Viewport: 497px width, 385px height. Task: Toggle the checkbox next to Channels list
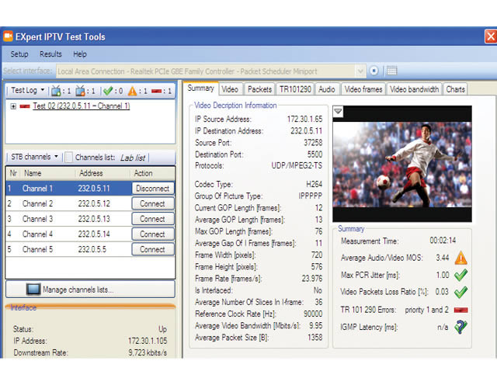pyautogui.click(x=68, y=157)
